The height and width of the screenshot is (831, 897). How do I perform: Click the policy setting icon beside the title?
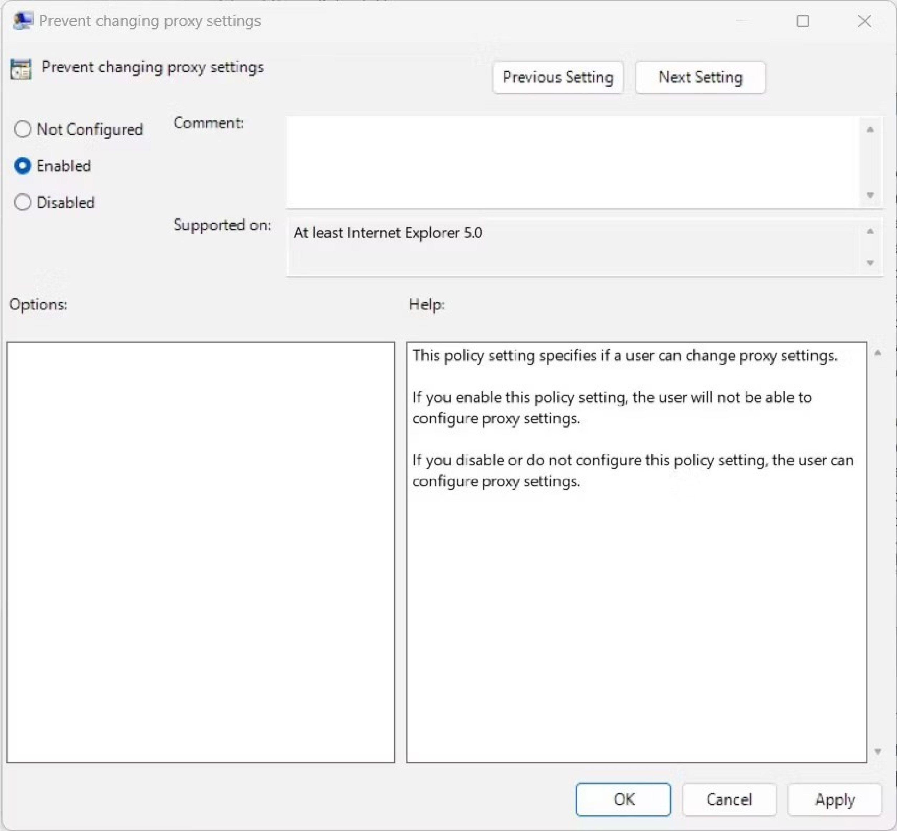[x=21, y=69]
